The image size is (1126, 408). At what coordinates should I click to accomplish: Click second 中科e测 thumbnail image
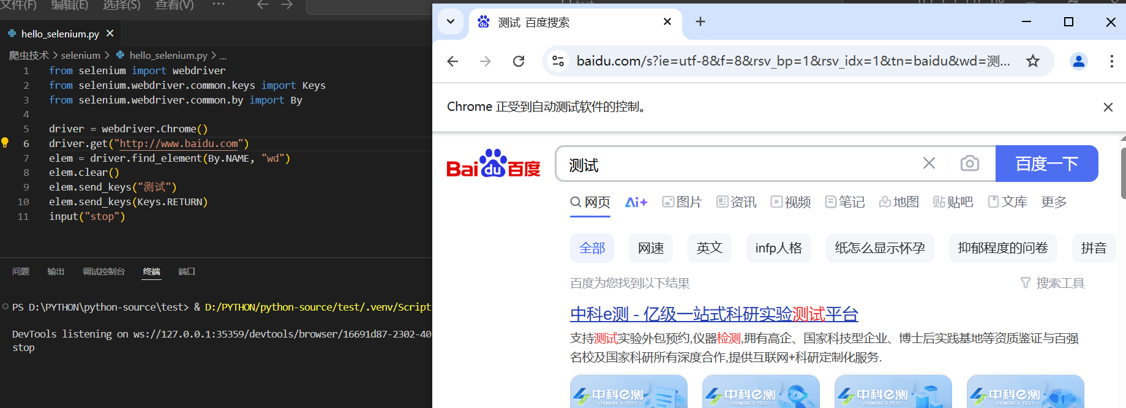point(761,391)
